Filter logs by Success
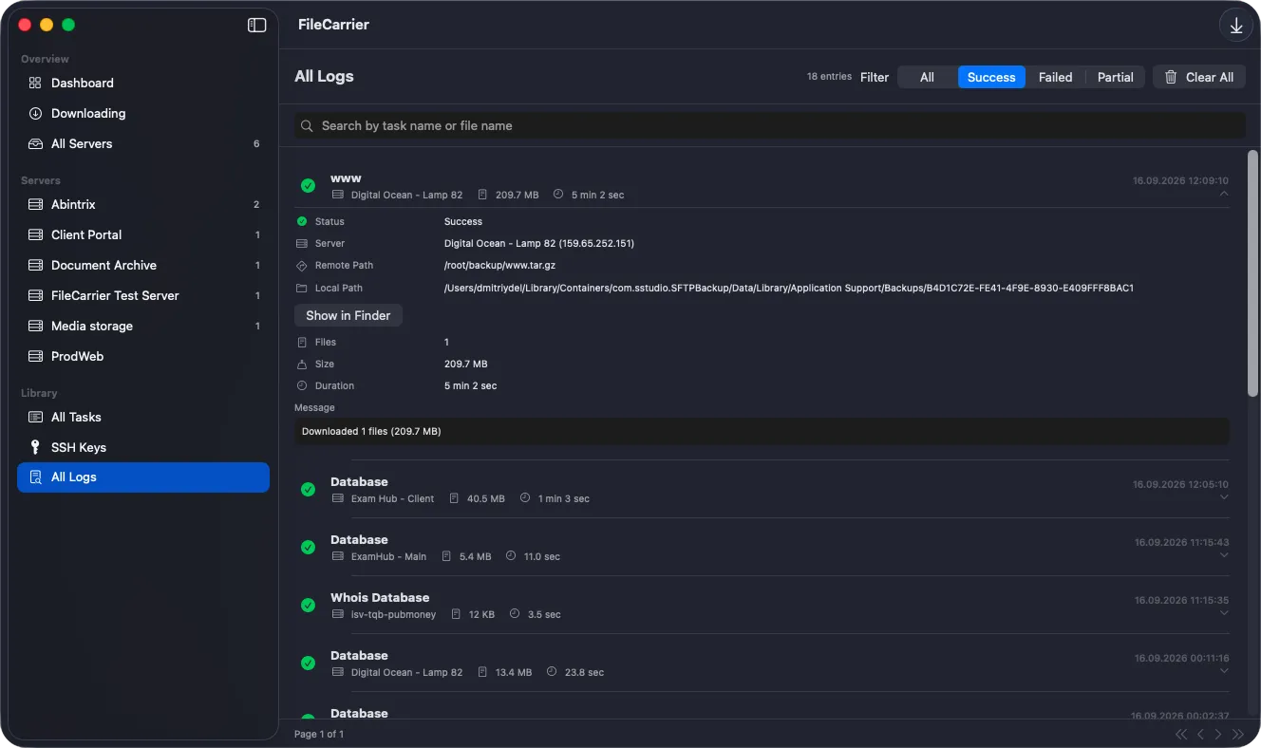Screen dimensions: 1261x748 tap(991, 77)
